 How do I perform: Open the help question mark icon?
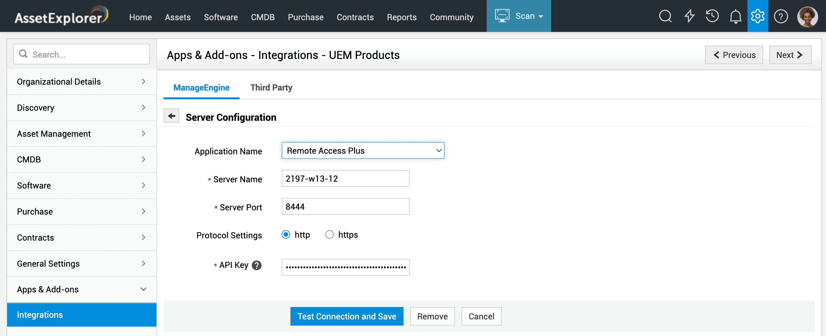pos(781,16)
